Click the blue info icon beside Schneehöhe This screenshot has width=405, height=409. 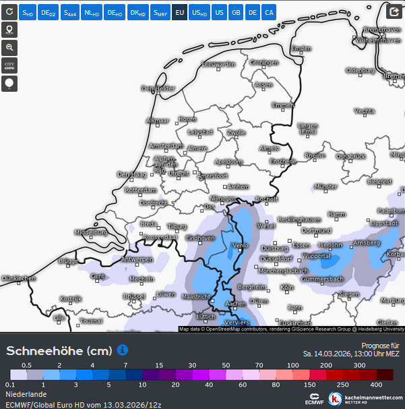[x=123, y=350]
